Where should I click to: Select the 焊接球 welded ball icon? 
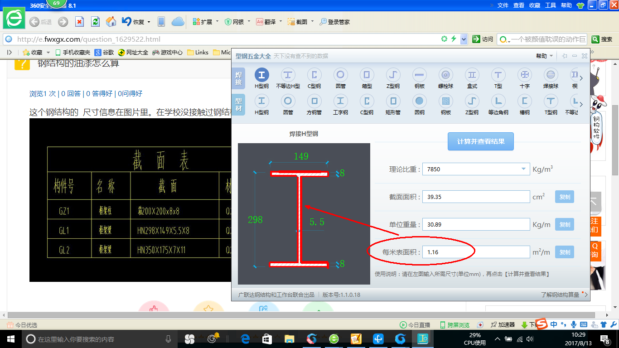551,78
